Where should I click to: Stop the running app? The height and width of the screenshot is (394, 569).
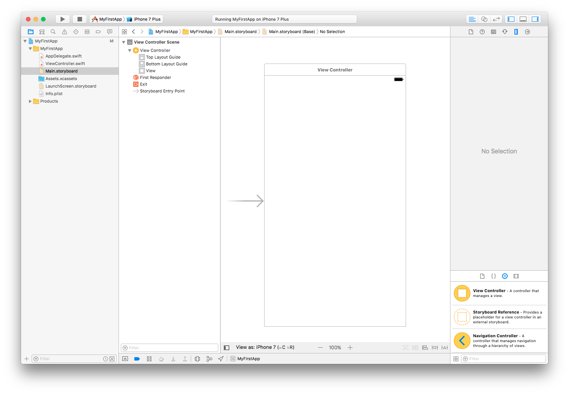tap(80, 19)
